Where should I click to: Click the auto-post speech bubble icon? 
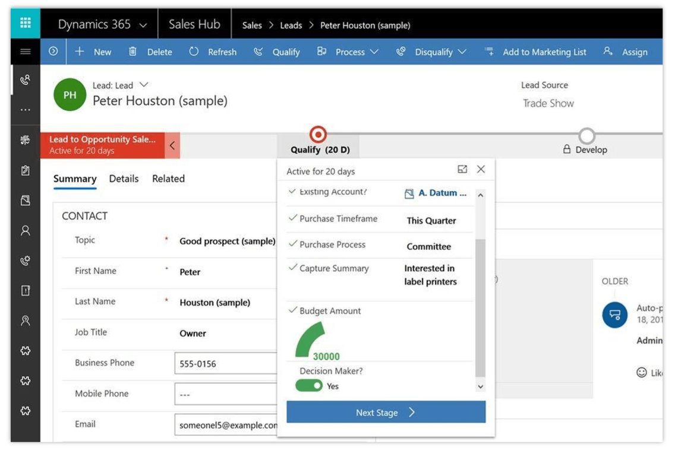tap(614, 315)
